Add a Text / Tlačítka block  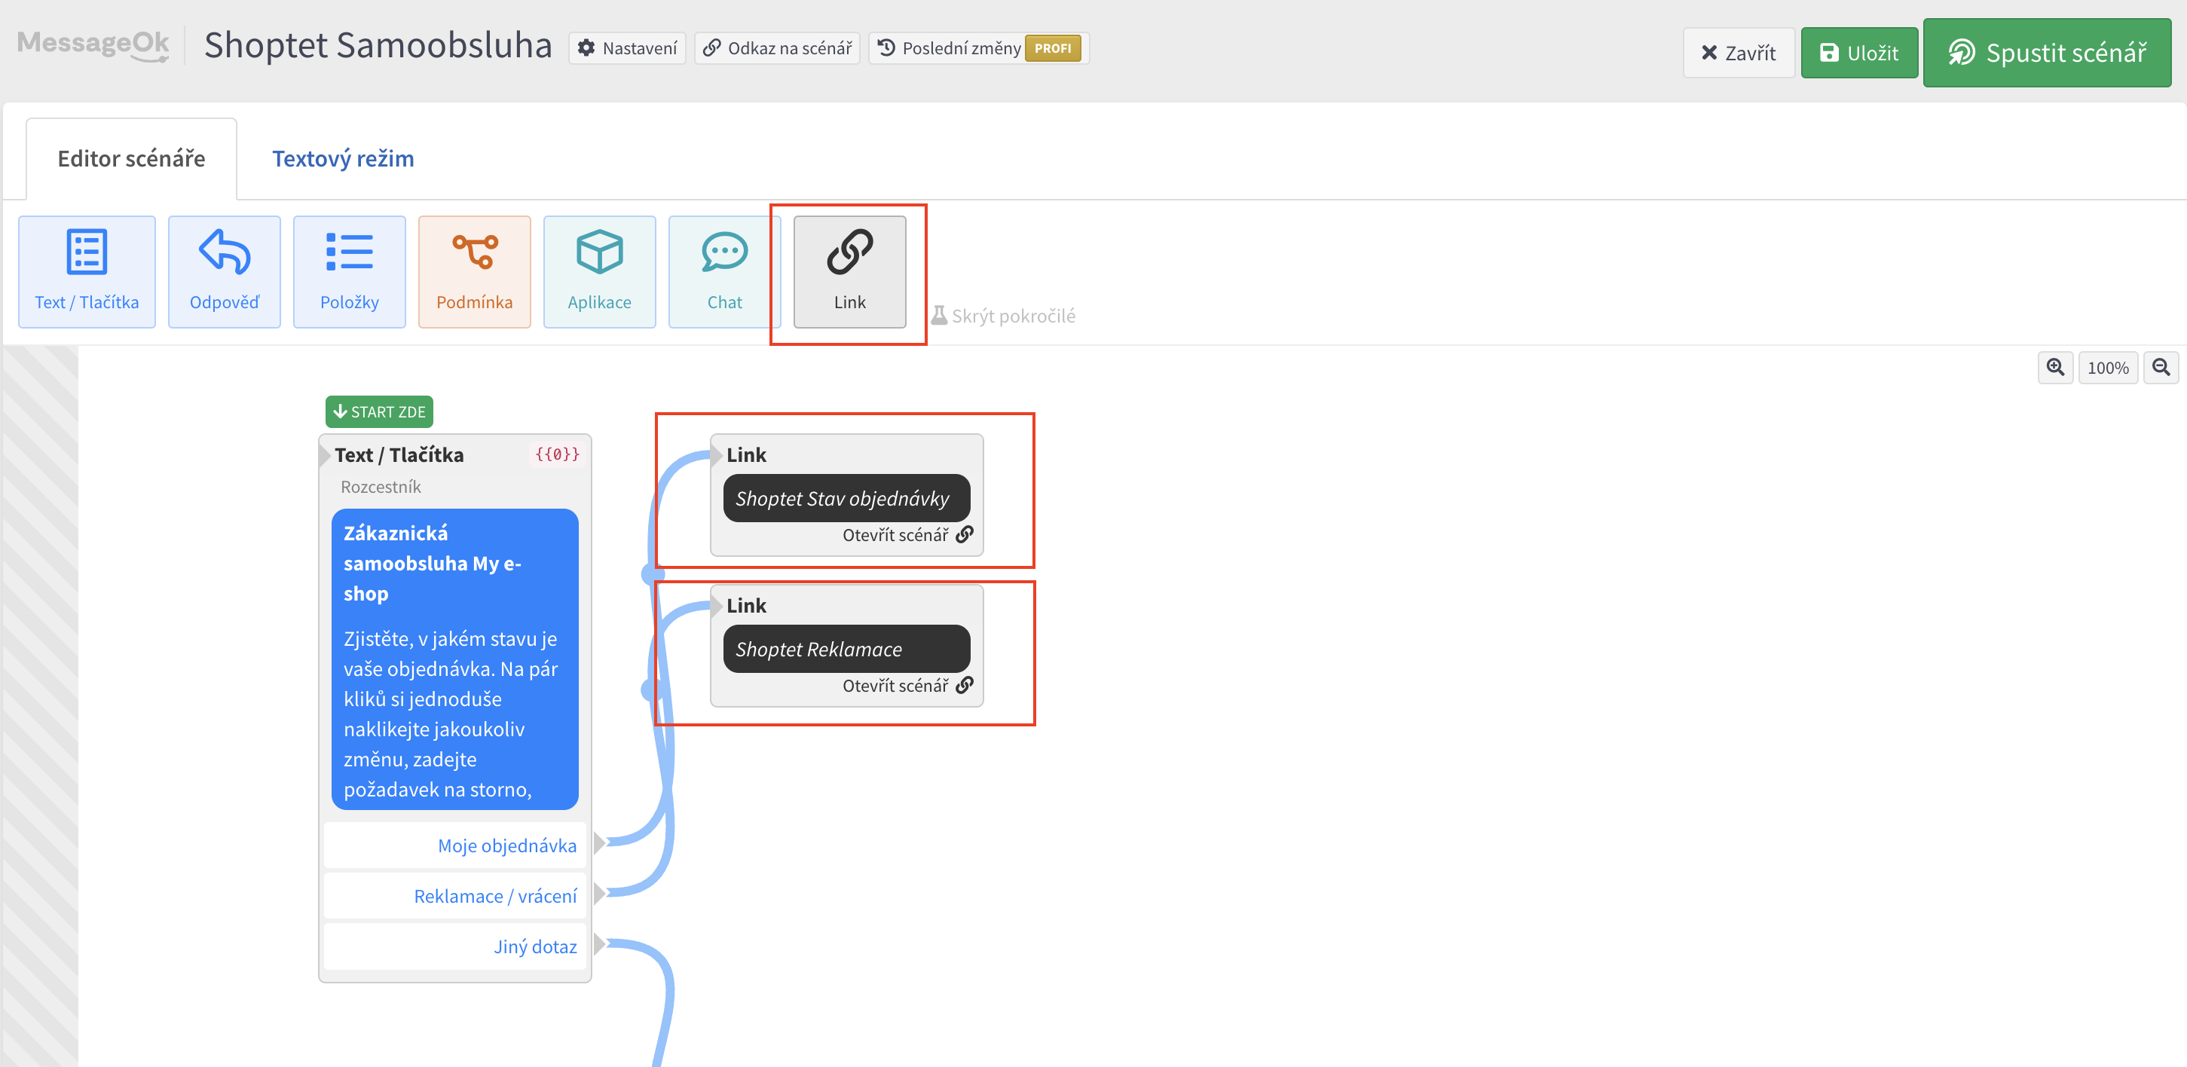[87, 271]
